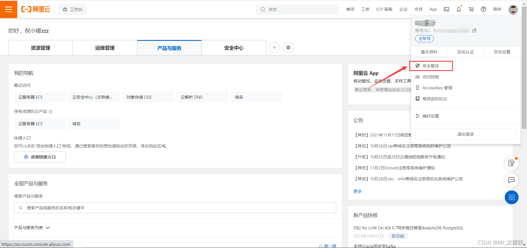527x248 pixels.
Task: Open the notifications bell
Action: coord(459,9)
